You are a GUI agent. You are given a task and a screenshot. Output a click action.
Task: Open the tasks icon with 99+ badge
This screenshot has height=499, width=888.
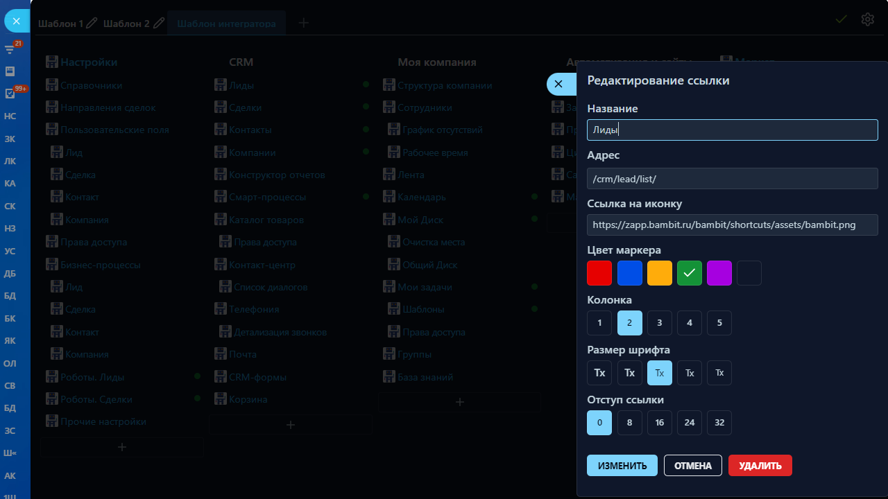[10, 93]
